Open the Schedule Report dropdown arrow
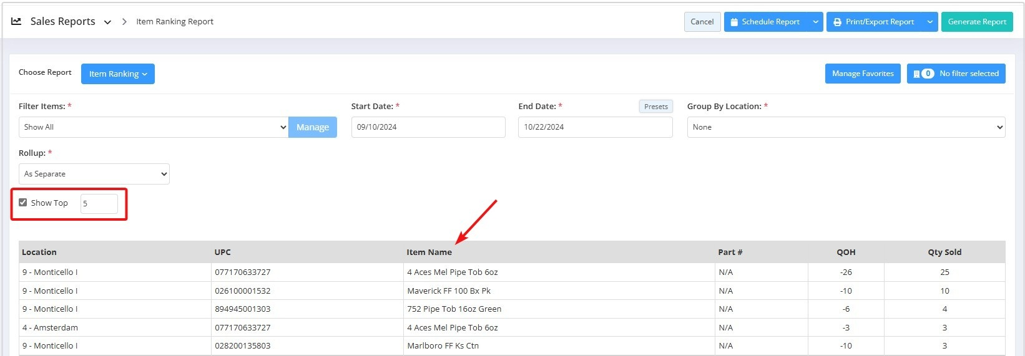Screen dimensions: 1025x356 click(815, 22)
